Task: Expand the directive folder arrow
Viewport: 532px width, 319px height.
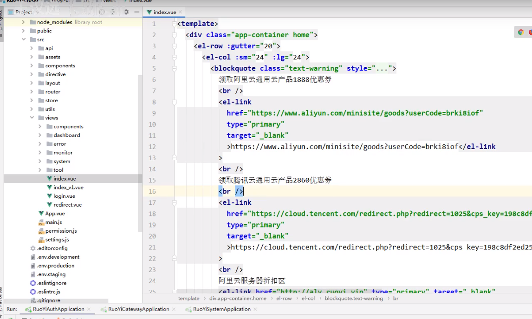Action: [x=32, y=74]
